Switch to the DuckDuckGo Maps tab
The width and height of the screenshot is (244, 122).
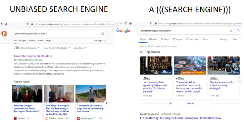(49, 41)
